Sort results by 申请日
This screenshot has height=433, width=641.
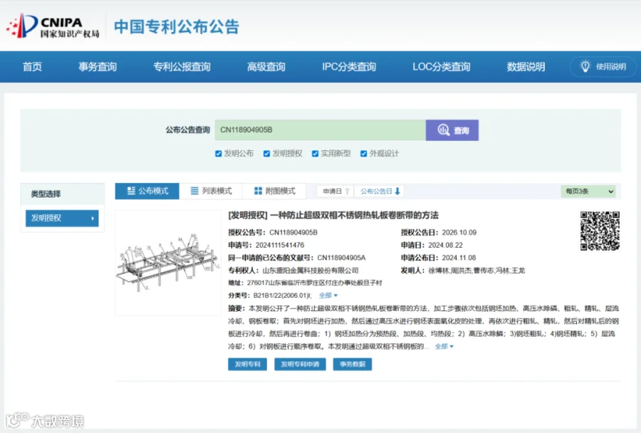(x=335, y=191)
